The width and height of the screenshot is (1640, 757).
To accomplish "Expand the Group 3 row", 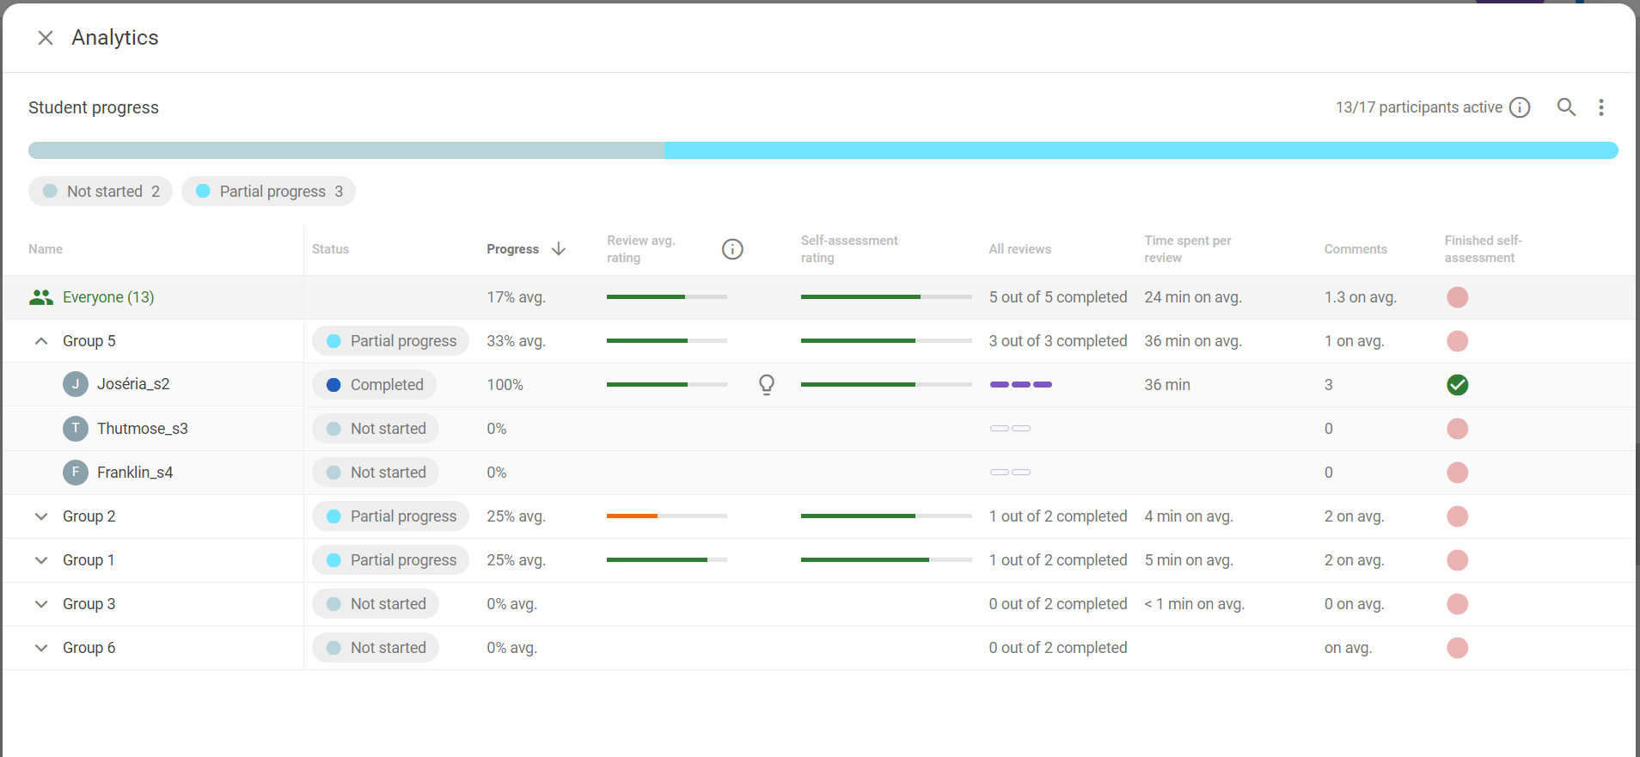I will (41, 604).
